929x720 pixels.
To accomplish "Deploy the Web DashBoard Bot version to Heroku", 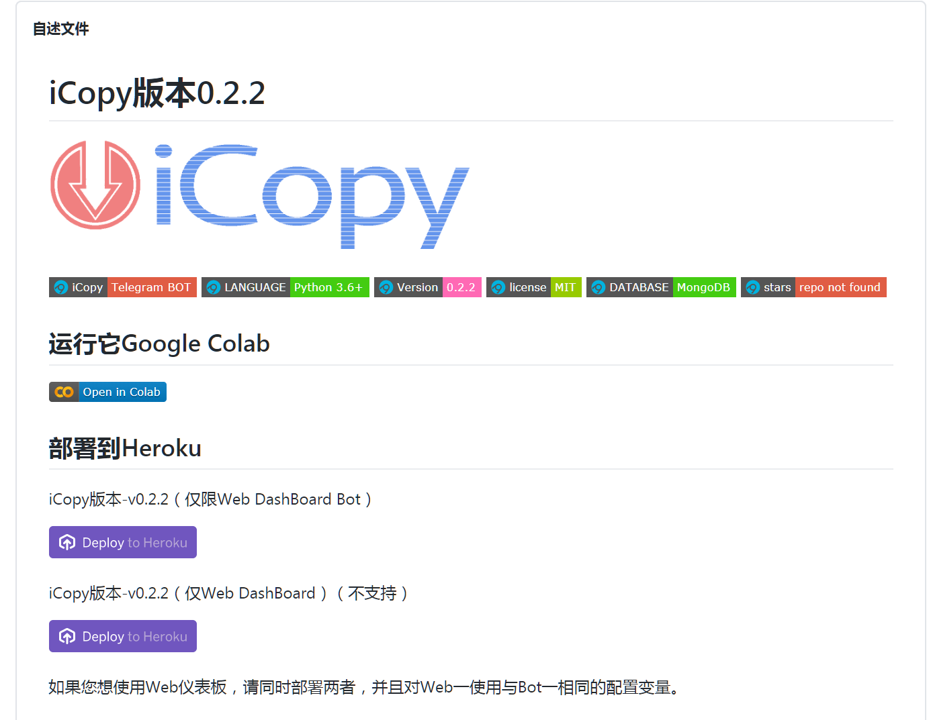I will coord(123,542).
